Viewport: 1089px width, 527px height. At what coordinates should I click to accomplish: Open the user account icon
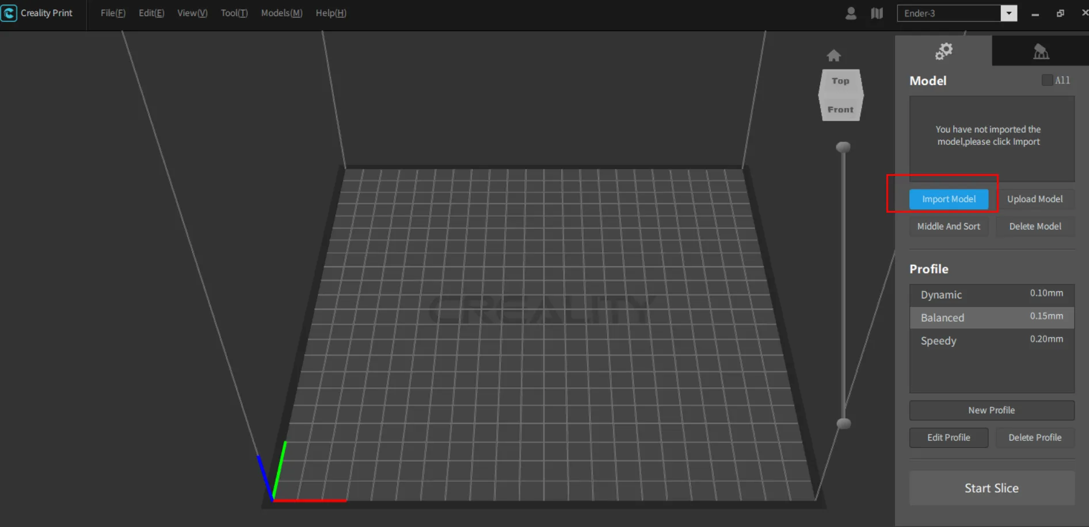click(x=851, y=13)
